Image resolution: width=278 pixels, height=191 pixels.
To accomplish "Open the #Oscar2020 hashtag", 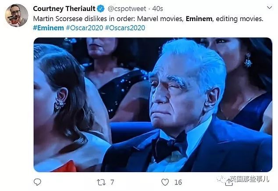I will tap(85, 28).
